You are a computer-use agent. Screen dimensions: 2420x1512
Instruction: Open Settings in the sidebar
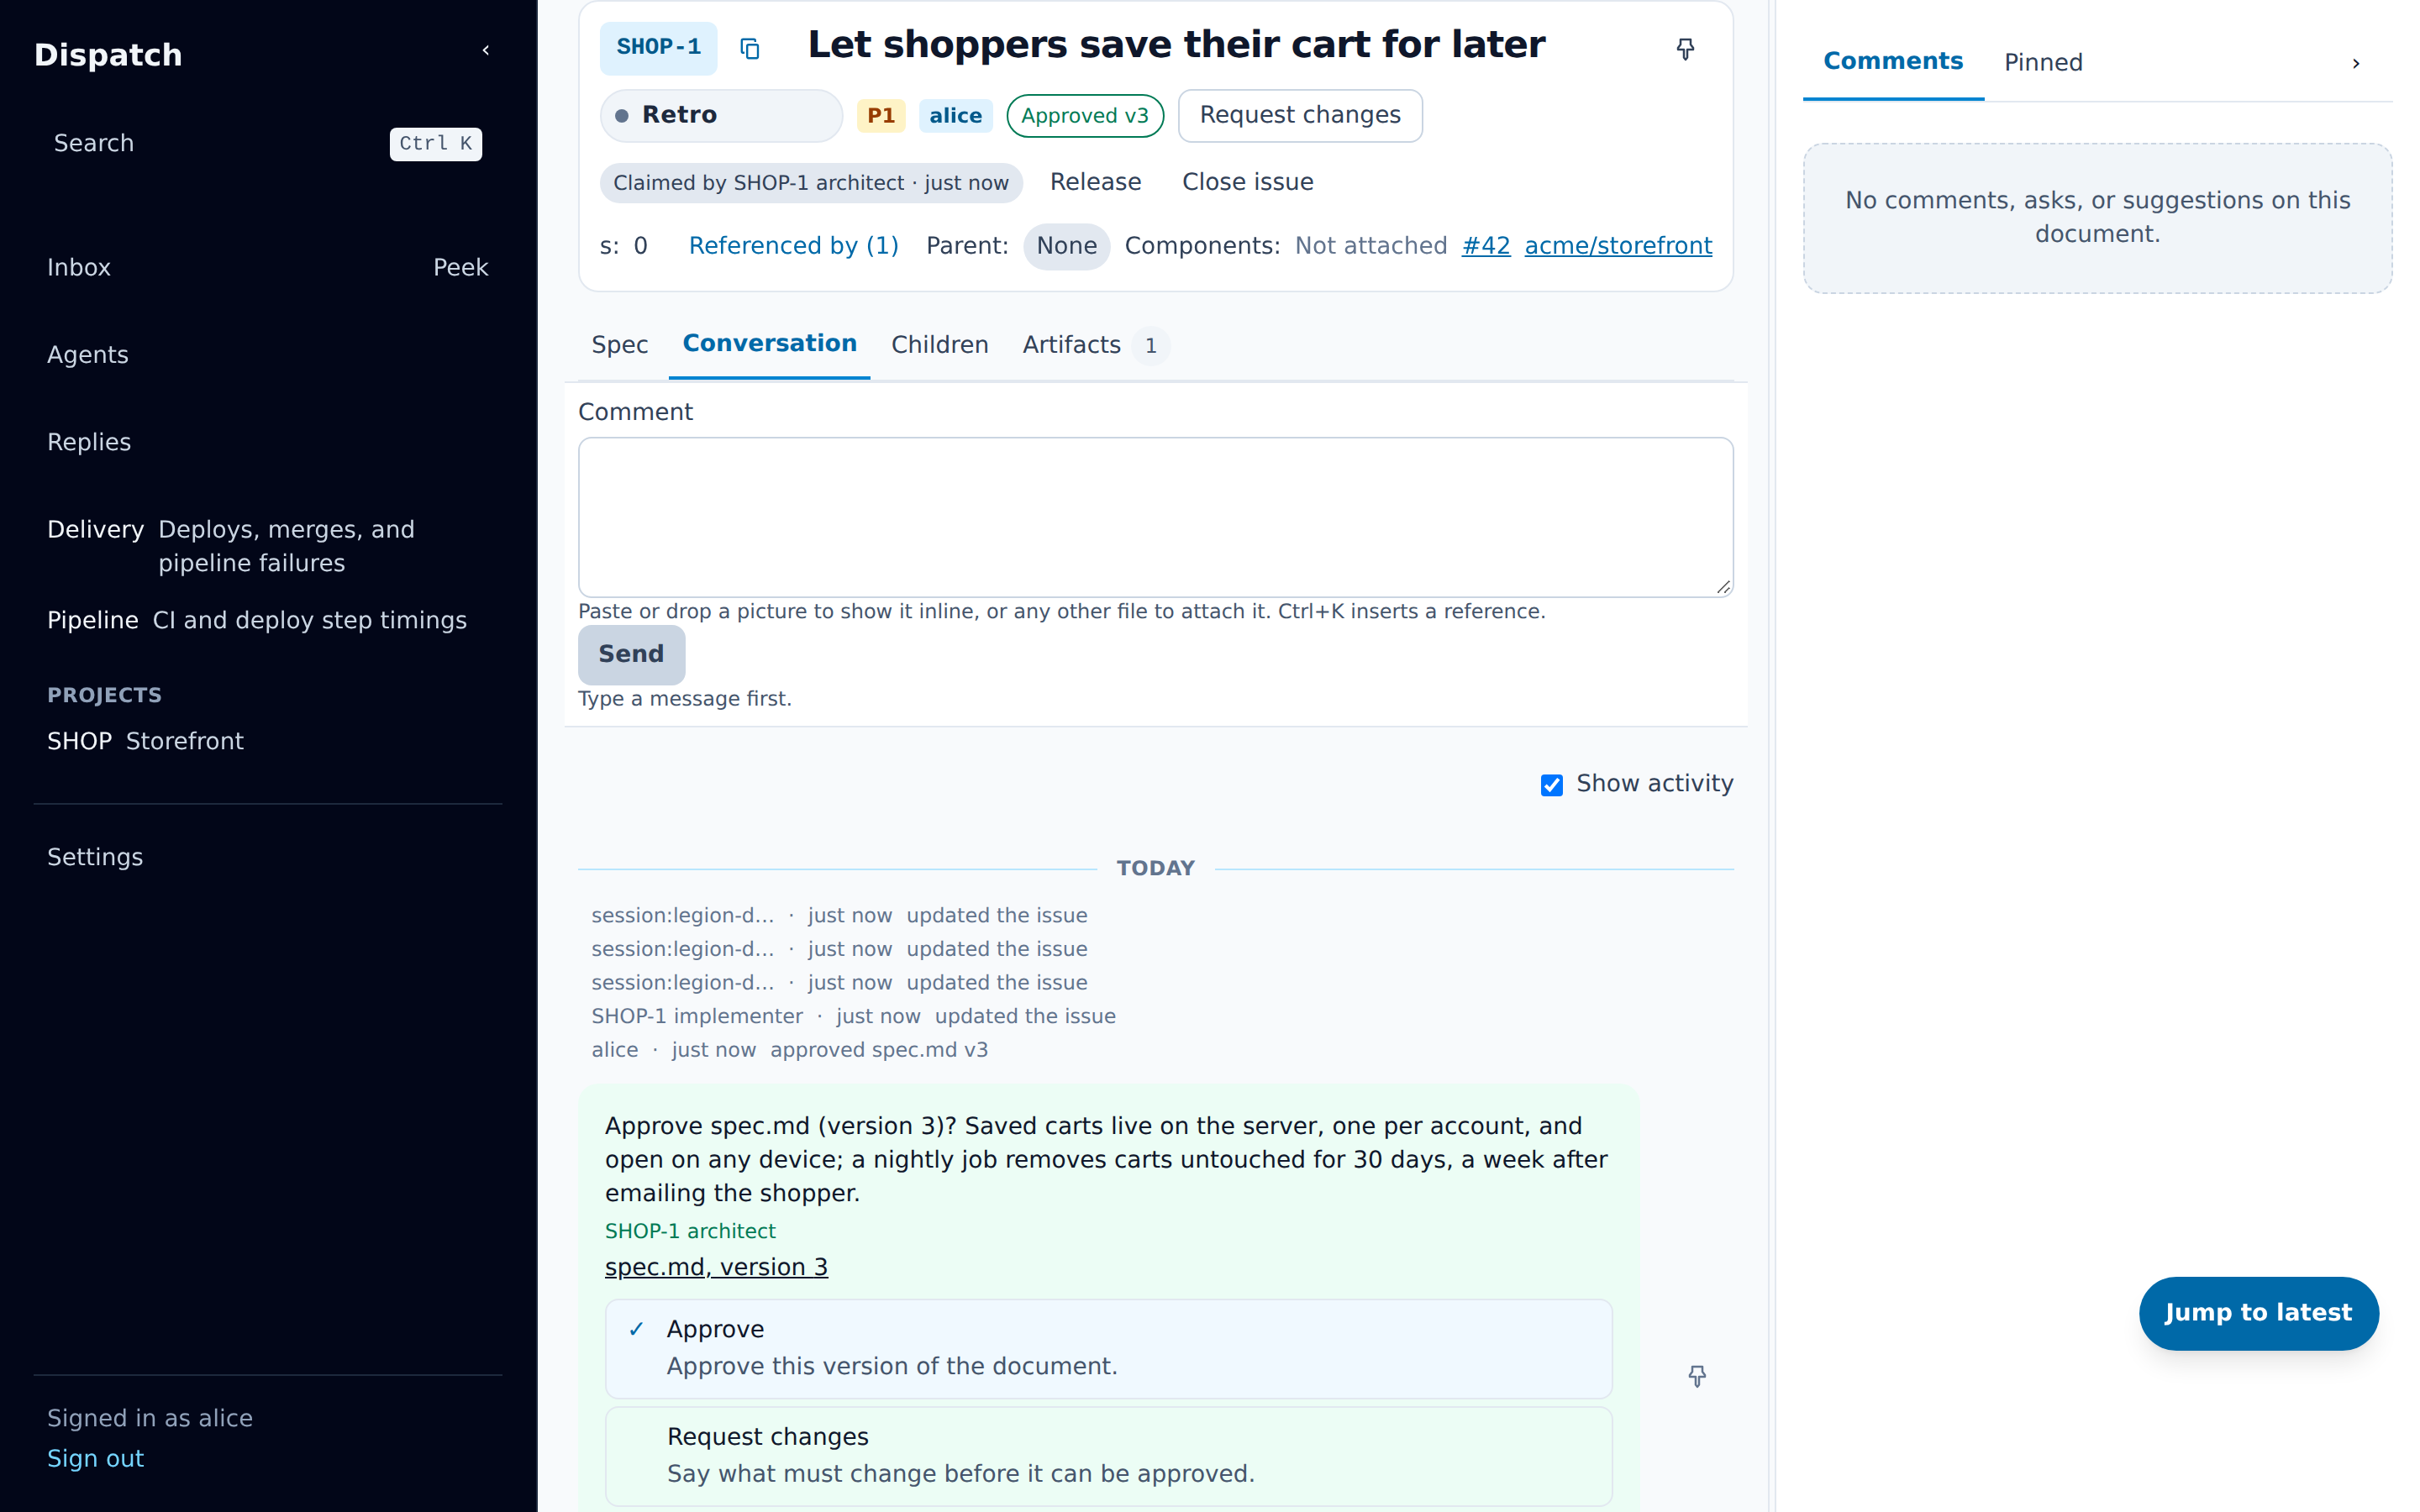(x=95, y=858)
